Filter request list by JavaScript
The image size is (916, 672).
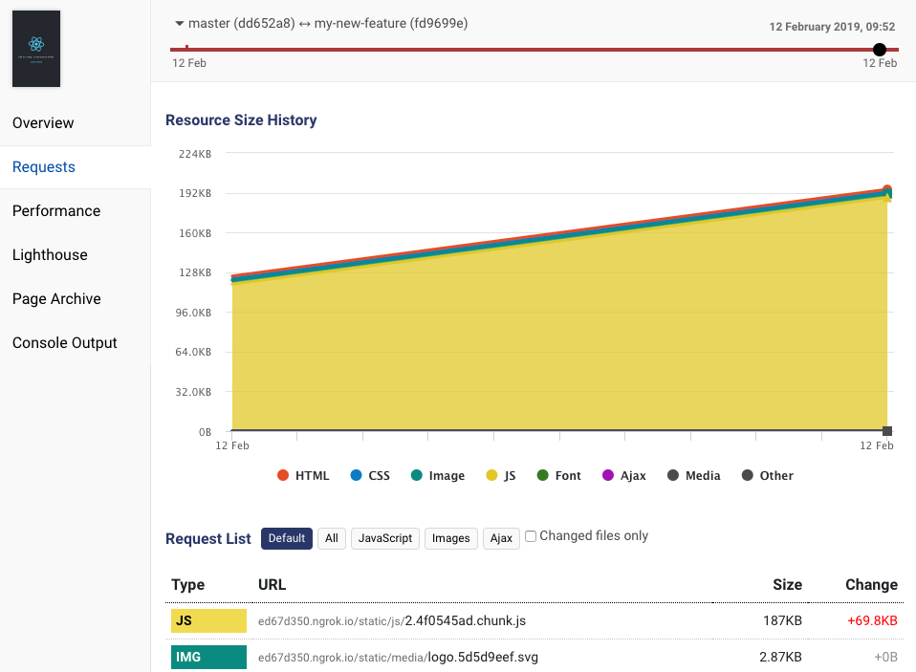[x=385, y=538]
